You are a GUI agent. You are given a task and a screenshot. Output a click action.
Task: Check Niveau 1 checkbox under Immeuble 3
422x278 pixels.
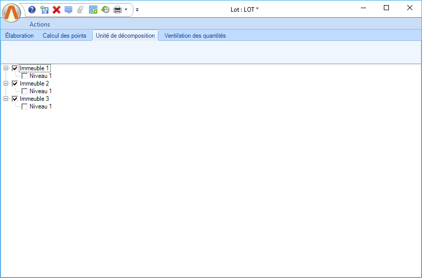click(x=24, y=106)
